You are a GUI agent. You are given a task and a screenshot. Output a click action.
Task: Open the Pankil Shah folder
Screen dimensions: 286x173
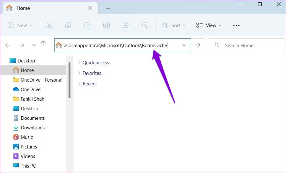tap(29, 99)
